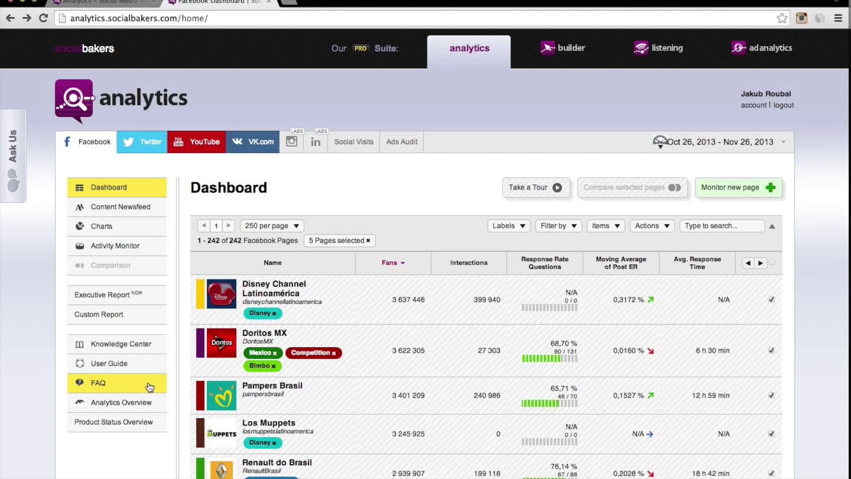Open Executive Report in the sidebar

pos(117,295)
